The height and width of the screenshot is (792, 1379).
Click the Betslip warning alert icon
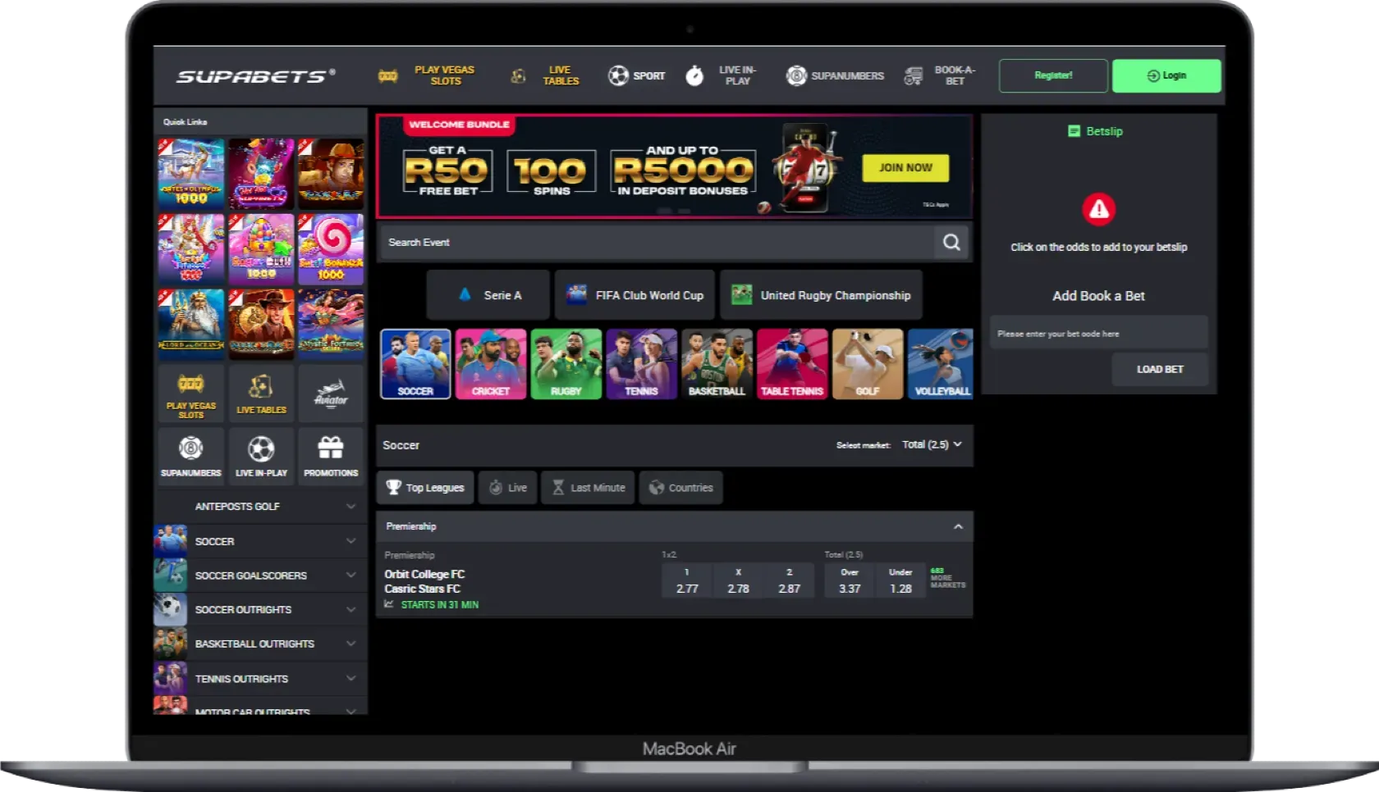pos(1098,209)
